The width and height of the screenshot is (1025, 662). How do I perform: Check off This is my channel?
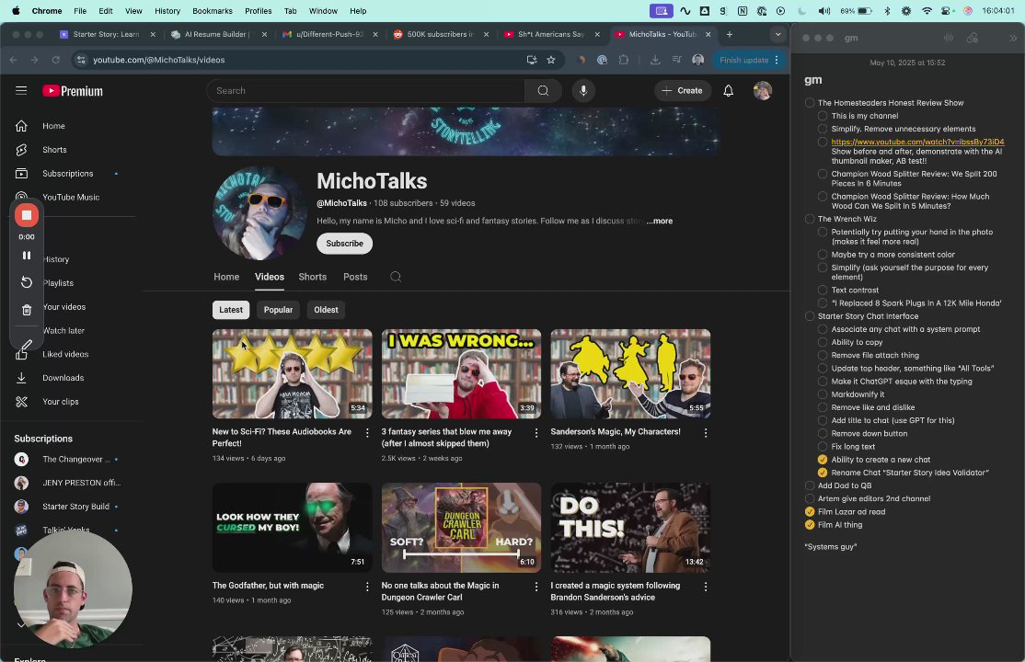click(823, 116)
